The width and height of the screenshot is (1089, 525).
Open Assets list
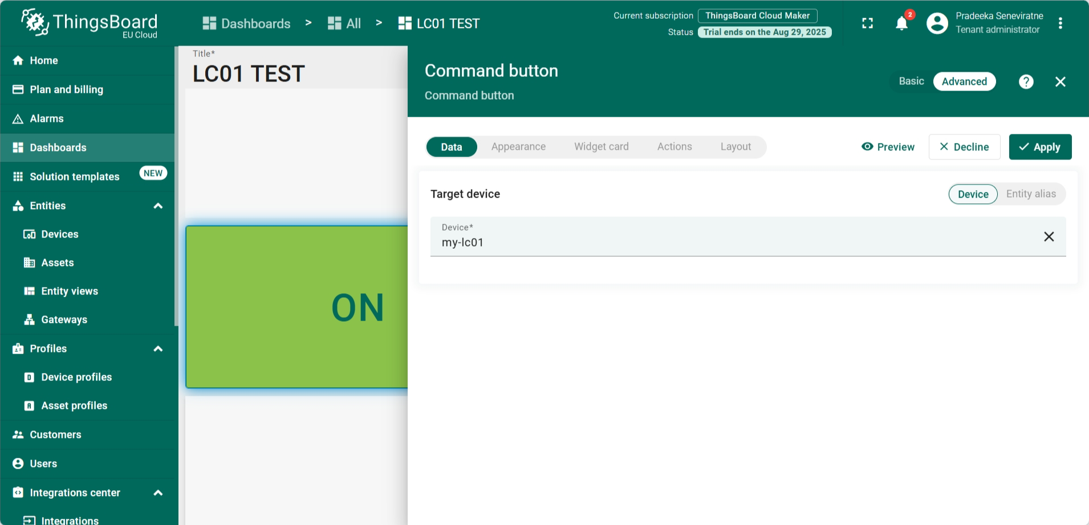click(88, 262)
